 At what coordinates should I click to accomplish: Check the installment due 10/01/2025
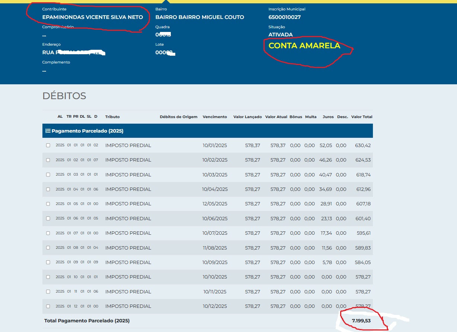[48, 146]
